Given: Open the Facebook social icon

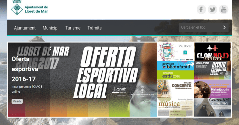Looking at the screenshot, I should click(x=201, y=9).
